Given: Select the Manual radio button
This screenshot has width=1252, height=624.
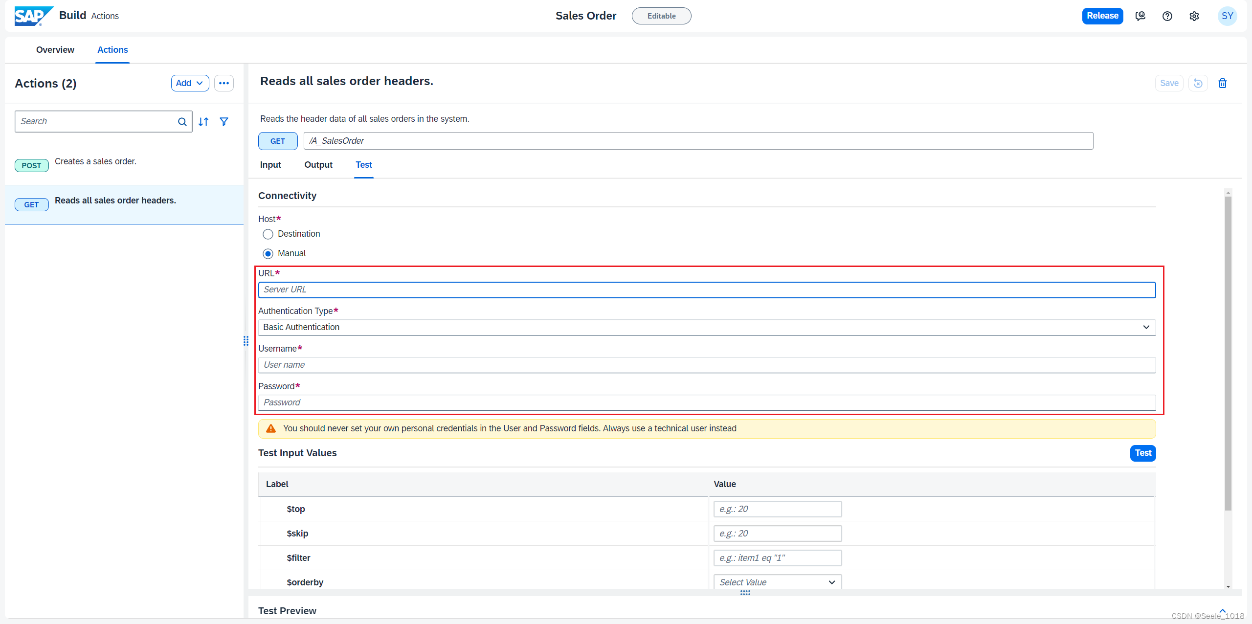Looking at the screenshot, I should pyautogui.click(x=268, y=254).
